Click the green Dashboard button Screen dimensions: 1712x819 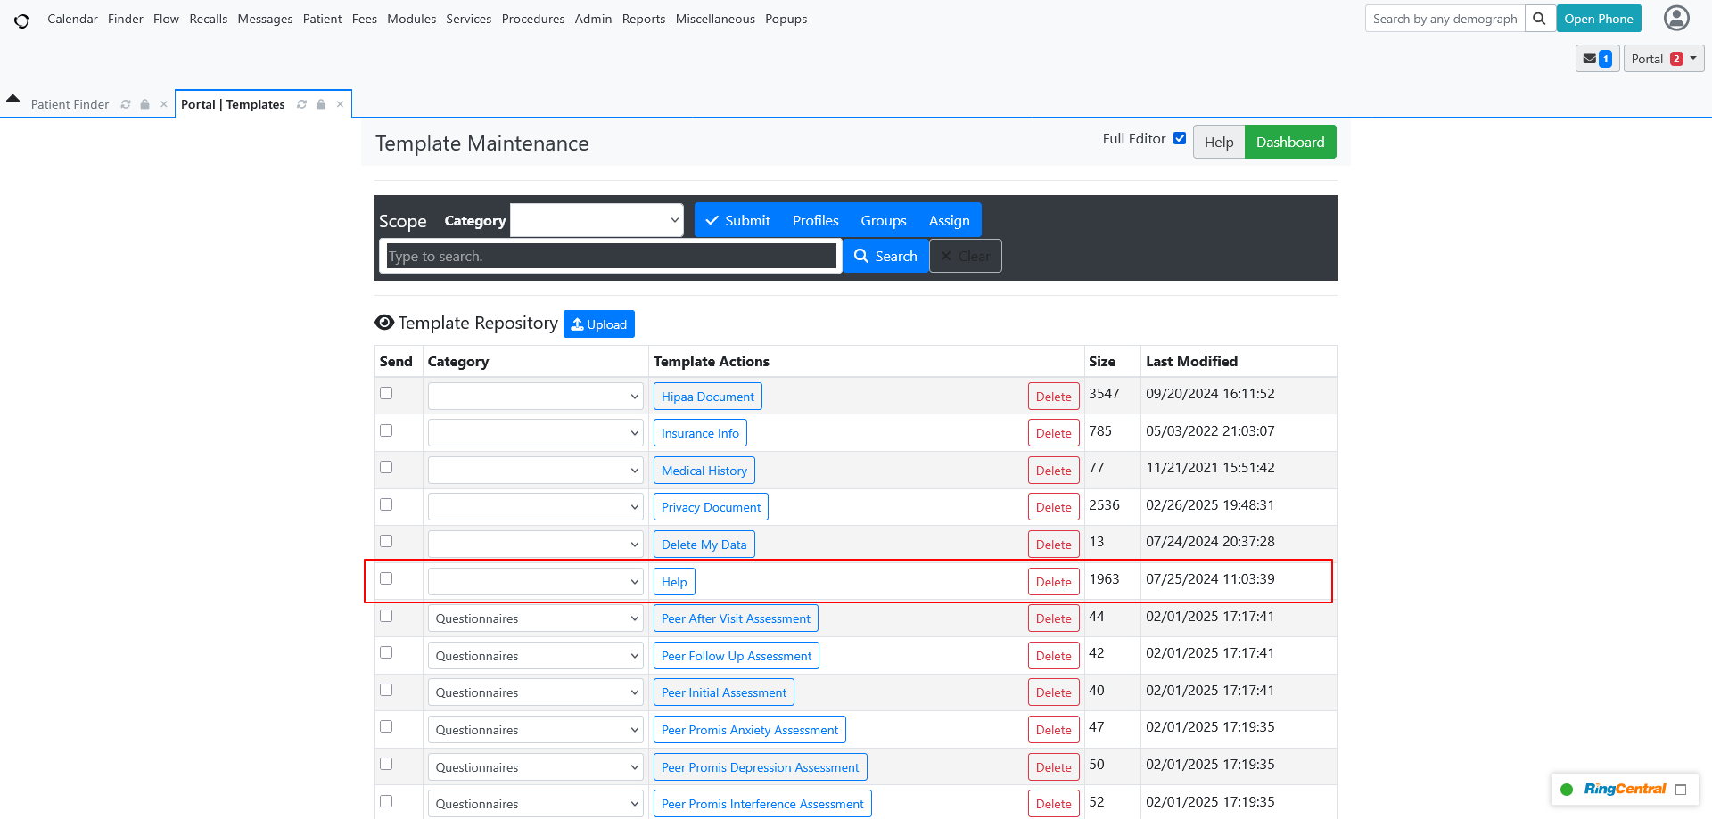click(x=1290, y=142)
